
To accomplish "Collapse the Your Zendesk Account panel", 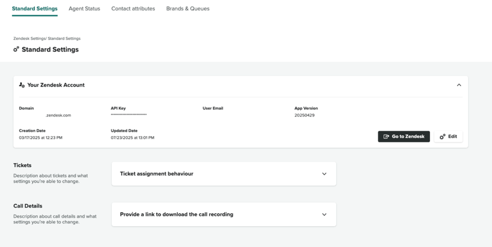I will point(459,85).
